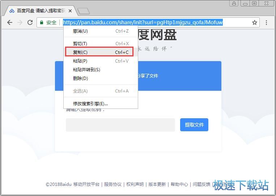Open the 问题反馈 footer link
Image resolution: width=276 pixels, height=196 pixels.
click(201, 184)
